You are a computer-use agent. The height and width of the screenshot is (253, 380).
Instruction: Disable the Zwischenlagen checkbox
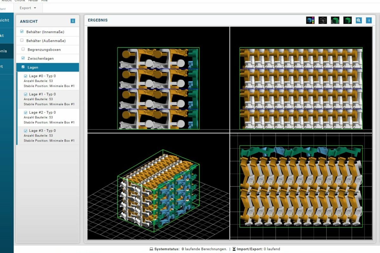coord(23,58)
